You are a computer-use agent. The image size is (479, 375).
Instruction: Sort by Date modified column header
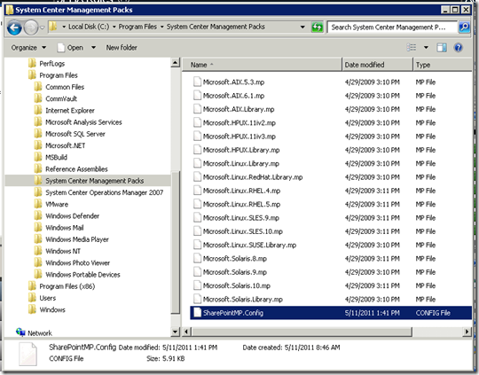(x=377, y=65)
